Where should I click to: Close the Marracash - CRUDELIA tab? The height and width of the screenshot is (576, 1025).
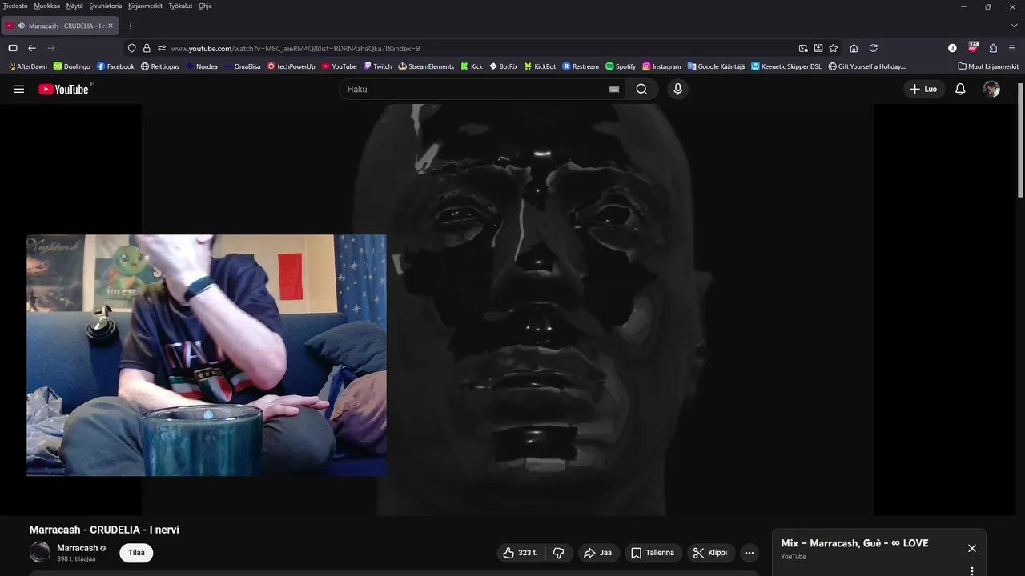click(x=111, y=26)
